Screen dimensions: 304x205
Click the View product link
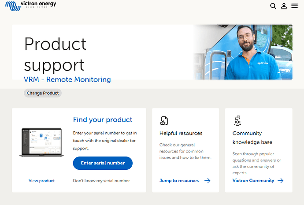coord(41,181)
